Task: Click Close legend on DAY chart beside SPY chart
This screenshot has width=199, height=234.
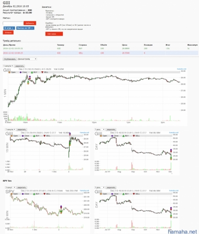Action: coord(112,194)
